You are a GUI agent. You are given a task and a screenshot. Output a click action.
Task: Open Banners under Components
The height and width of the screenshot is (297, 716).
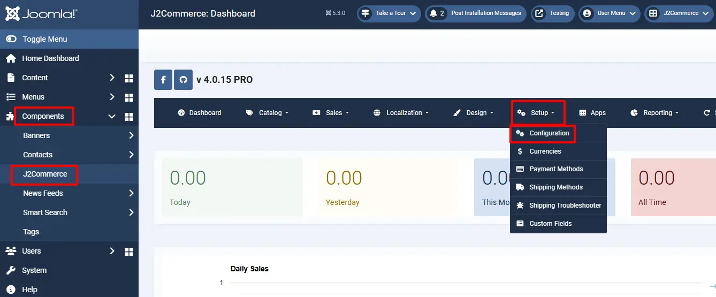click(36, 135)
